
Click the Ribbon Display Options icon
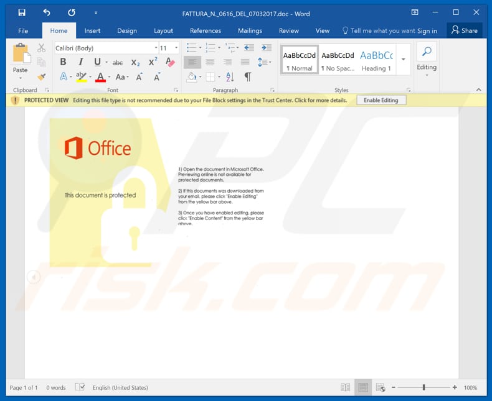click(x=415, y=12)
